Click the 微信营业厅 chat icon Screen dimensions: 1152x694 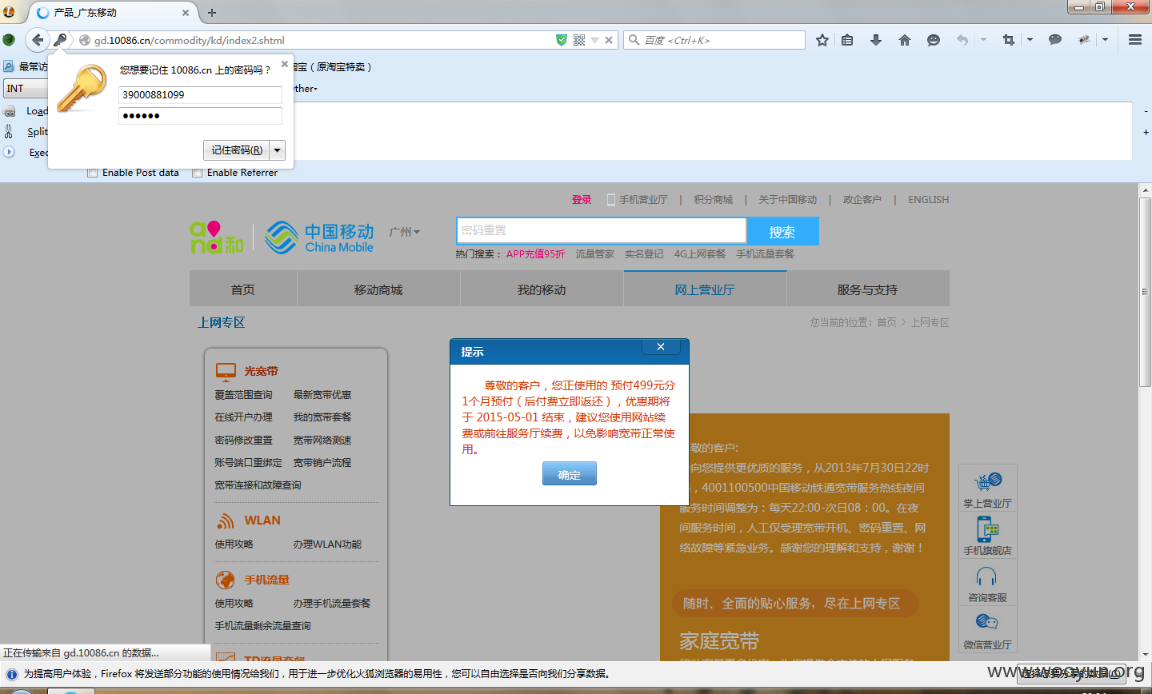tap(986, 623)
